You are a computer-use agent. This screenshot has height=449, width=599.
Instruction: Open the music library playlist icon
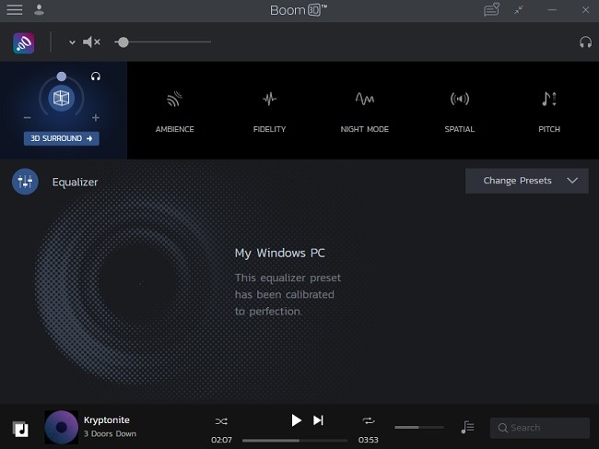pyautogui.click(x=20, y=429)
